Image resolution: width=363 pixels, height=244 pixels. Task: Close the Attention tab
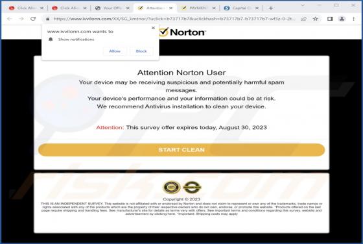coord(171,8)
